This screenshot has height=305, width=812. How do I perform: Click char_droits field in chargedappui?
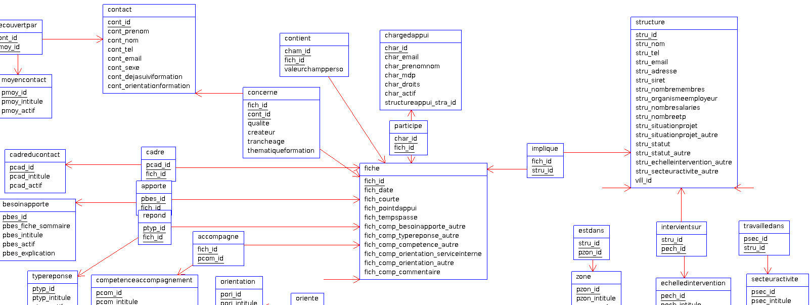pos(402,84)
